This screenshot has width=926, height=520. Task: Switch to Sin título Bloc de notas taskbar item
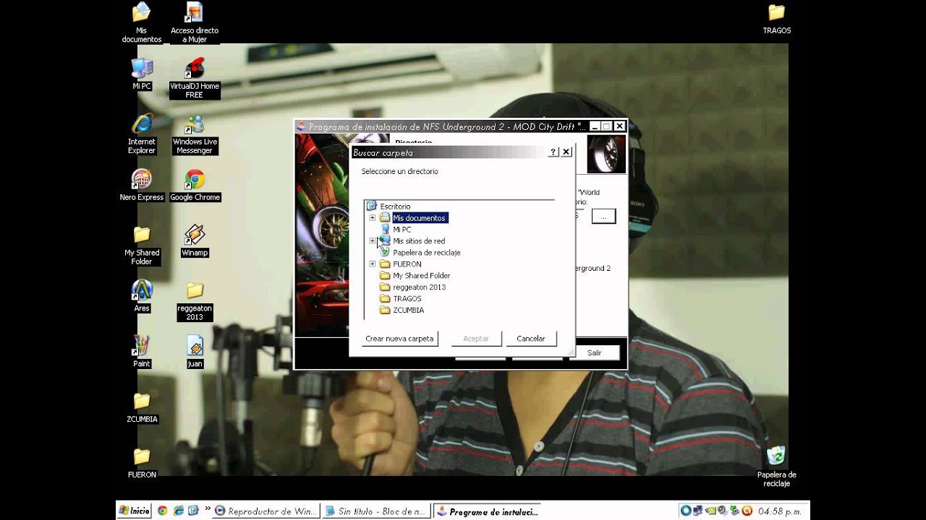(376, 511)
